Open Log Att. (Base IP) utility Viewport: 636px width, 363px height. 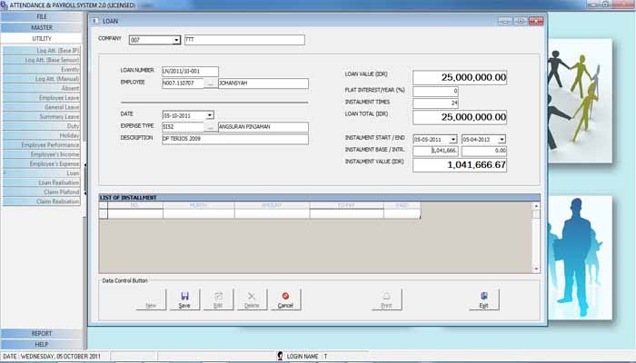coord(42,51)
